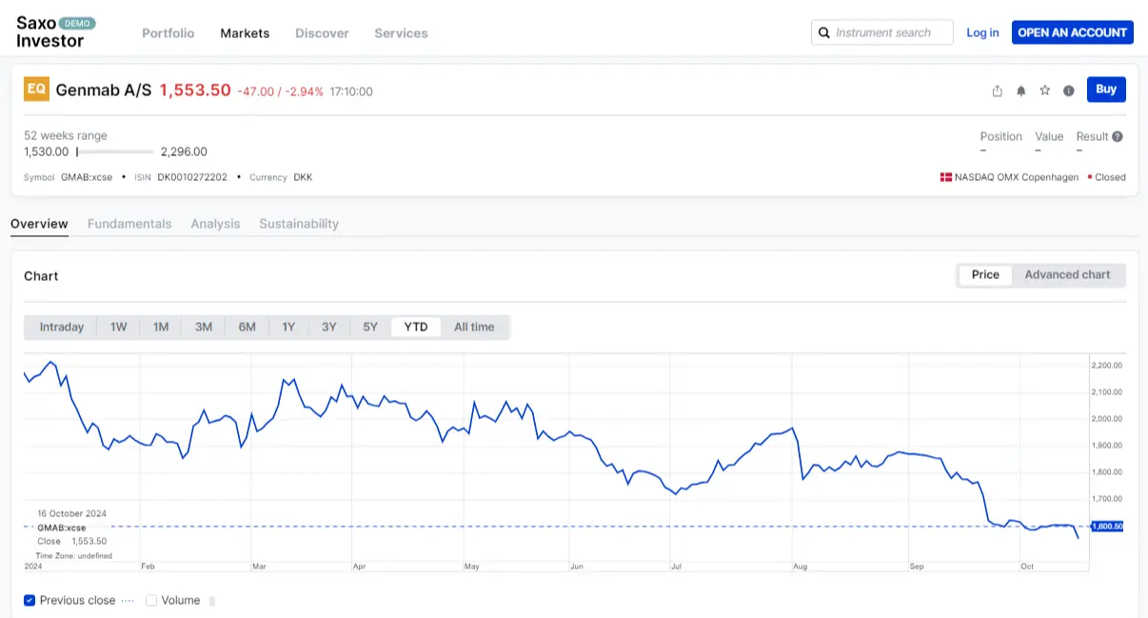Select the 1W chart range
The width and height of the screenshot is (1148, 618).
point(118,327)
